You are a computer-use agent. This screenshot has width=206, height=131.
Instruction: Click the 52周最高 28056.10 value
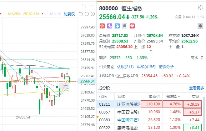(124, 47)
